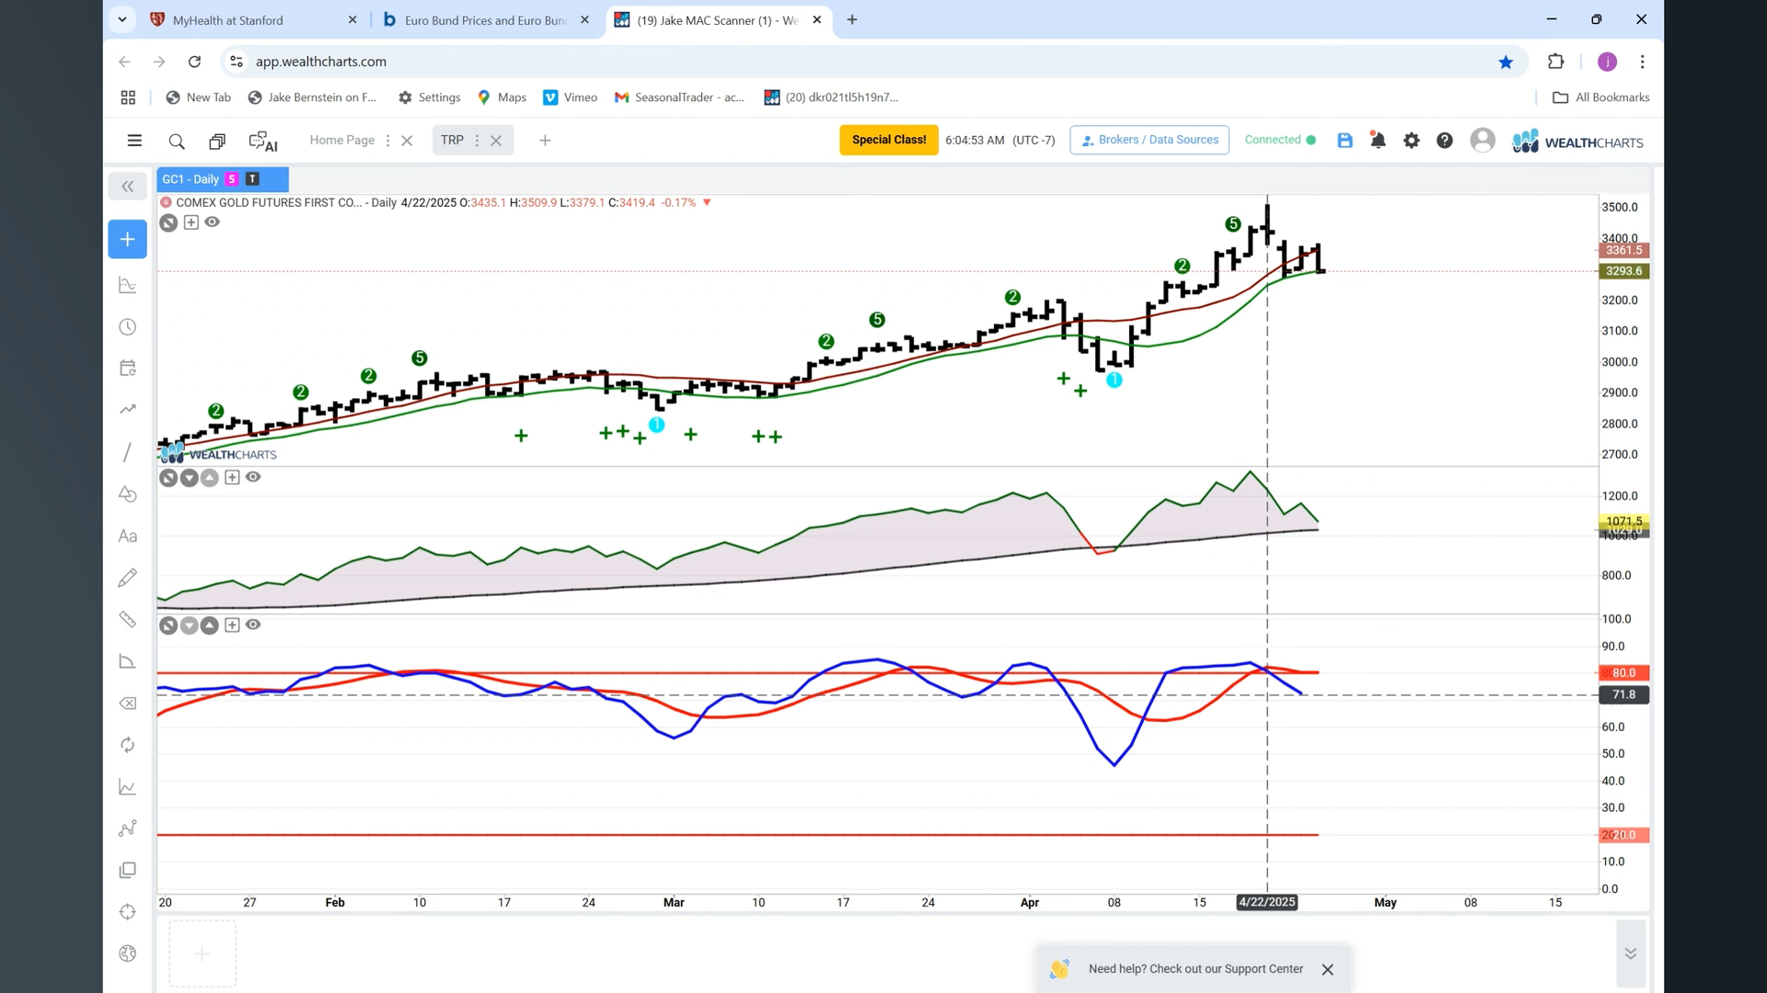The height and width of the screenshot is (993, 1767).
Task: Select the GC1 - Daily chart tab
Action: pos(222,179)
